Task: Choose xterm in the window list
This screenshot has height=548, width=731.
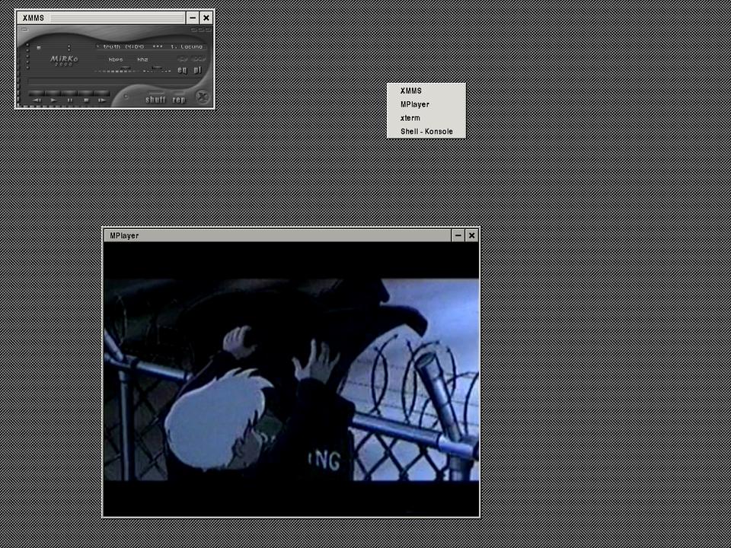Action: pos(410,118)
